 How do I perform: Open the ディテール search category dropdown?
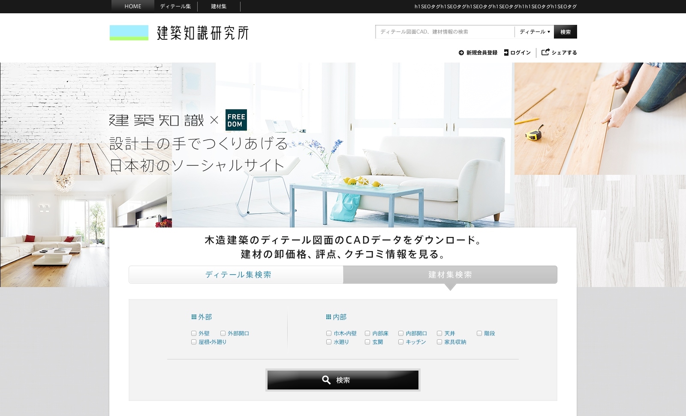(533, 32)
